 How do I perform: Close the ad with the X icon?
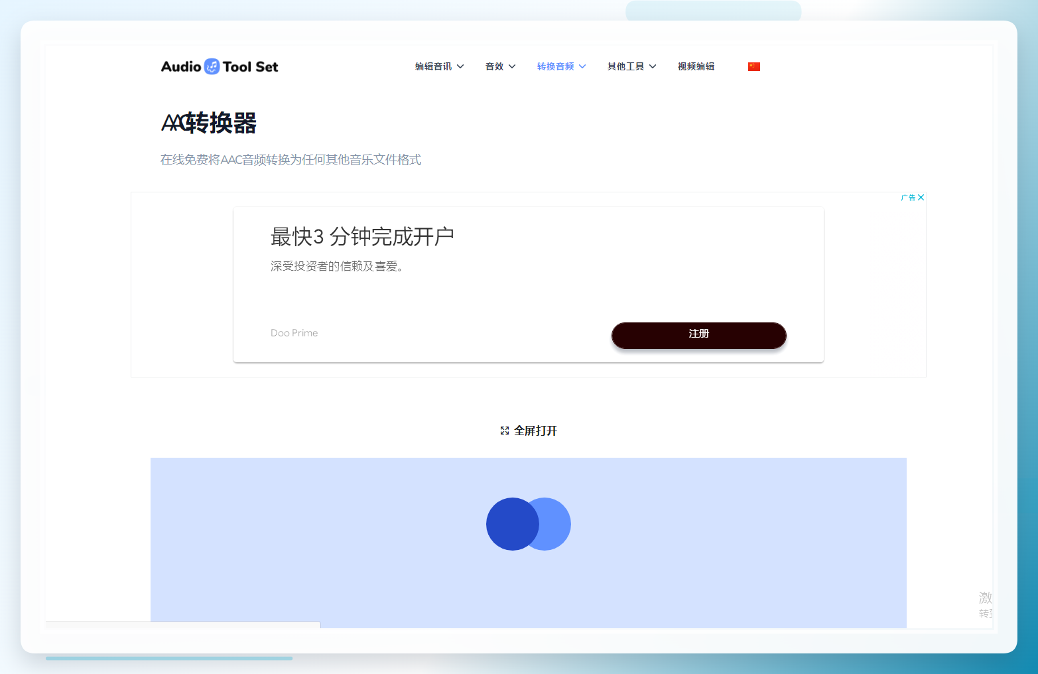tap(921, 197)
